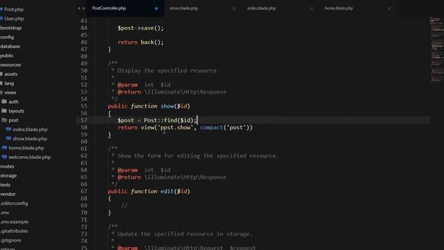Click the tab scroll left arrow
The width and height of the screenshot is (444, 250).
[x=78, y=8]
